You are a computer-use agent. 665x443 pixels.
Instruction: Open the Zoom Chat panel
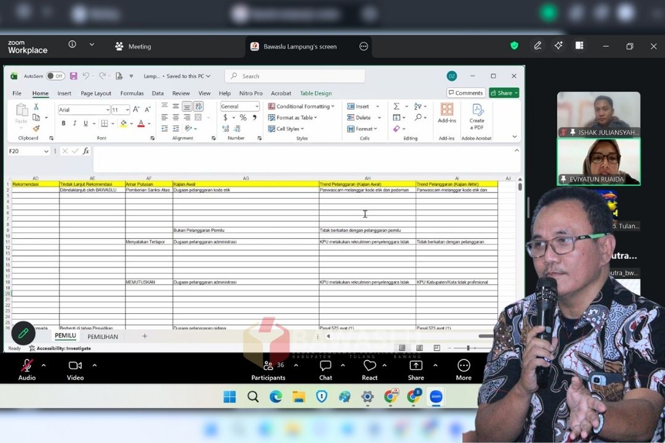[x=326, y=370]
